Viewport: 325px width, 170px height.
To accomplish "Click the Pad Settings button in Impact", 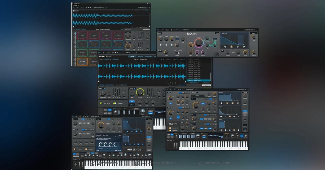I will pos(146,29).
